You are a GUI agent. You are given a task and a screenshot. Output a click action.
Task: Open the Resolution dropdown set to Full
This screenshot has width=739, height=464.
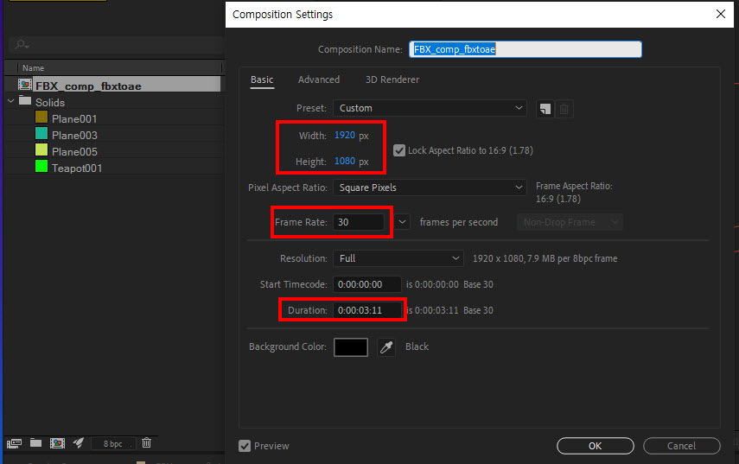[398, 258]
